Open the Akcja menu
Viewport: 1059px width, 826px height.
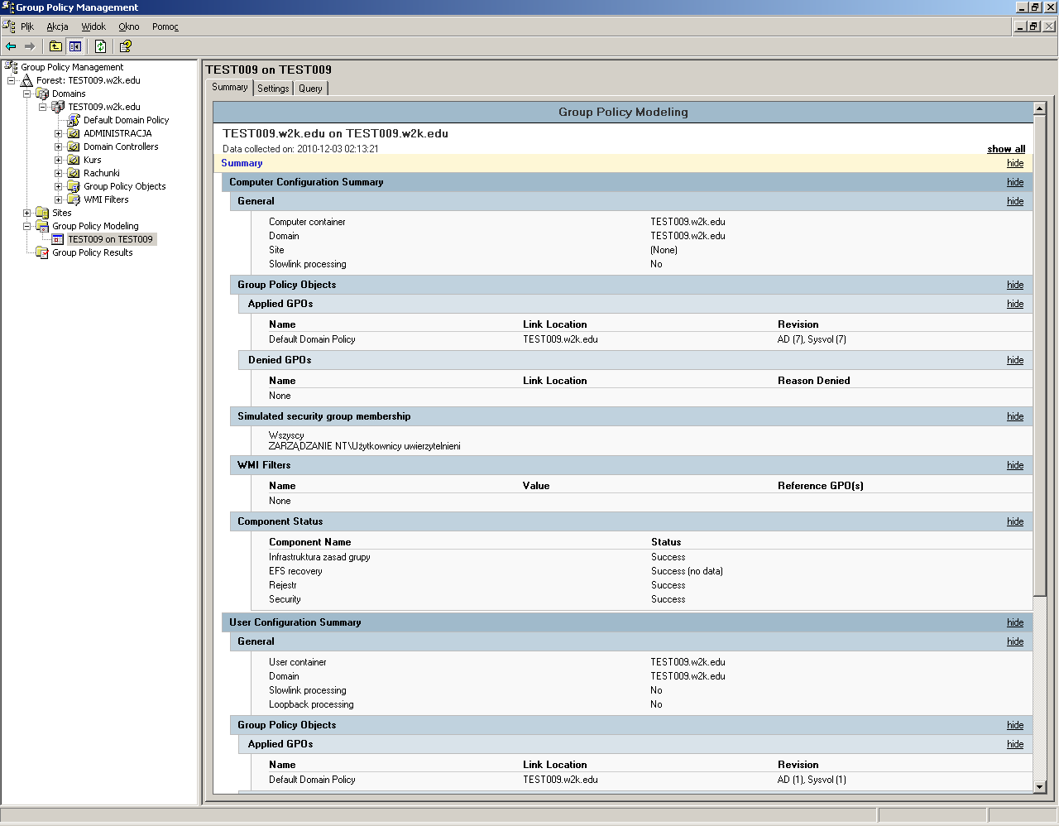pos(57,26)
